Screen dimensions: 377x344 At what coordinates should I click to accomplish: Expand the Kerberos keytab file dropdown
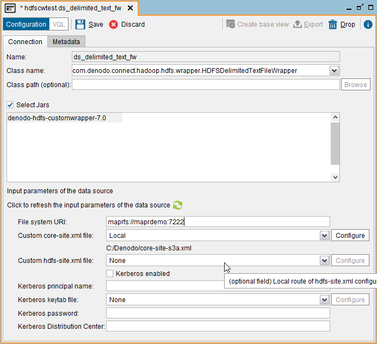pos(324,300)
